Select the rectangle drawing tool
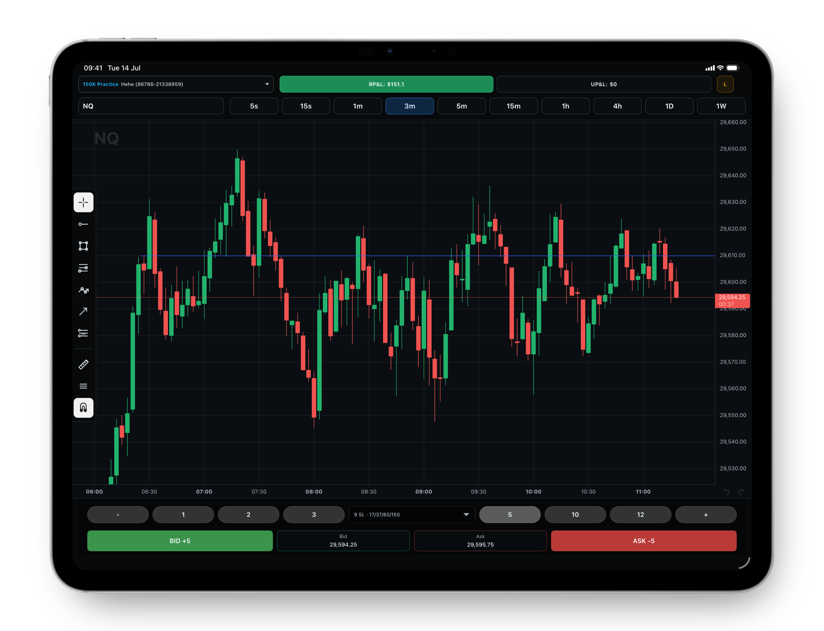 click(83, 246)
